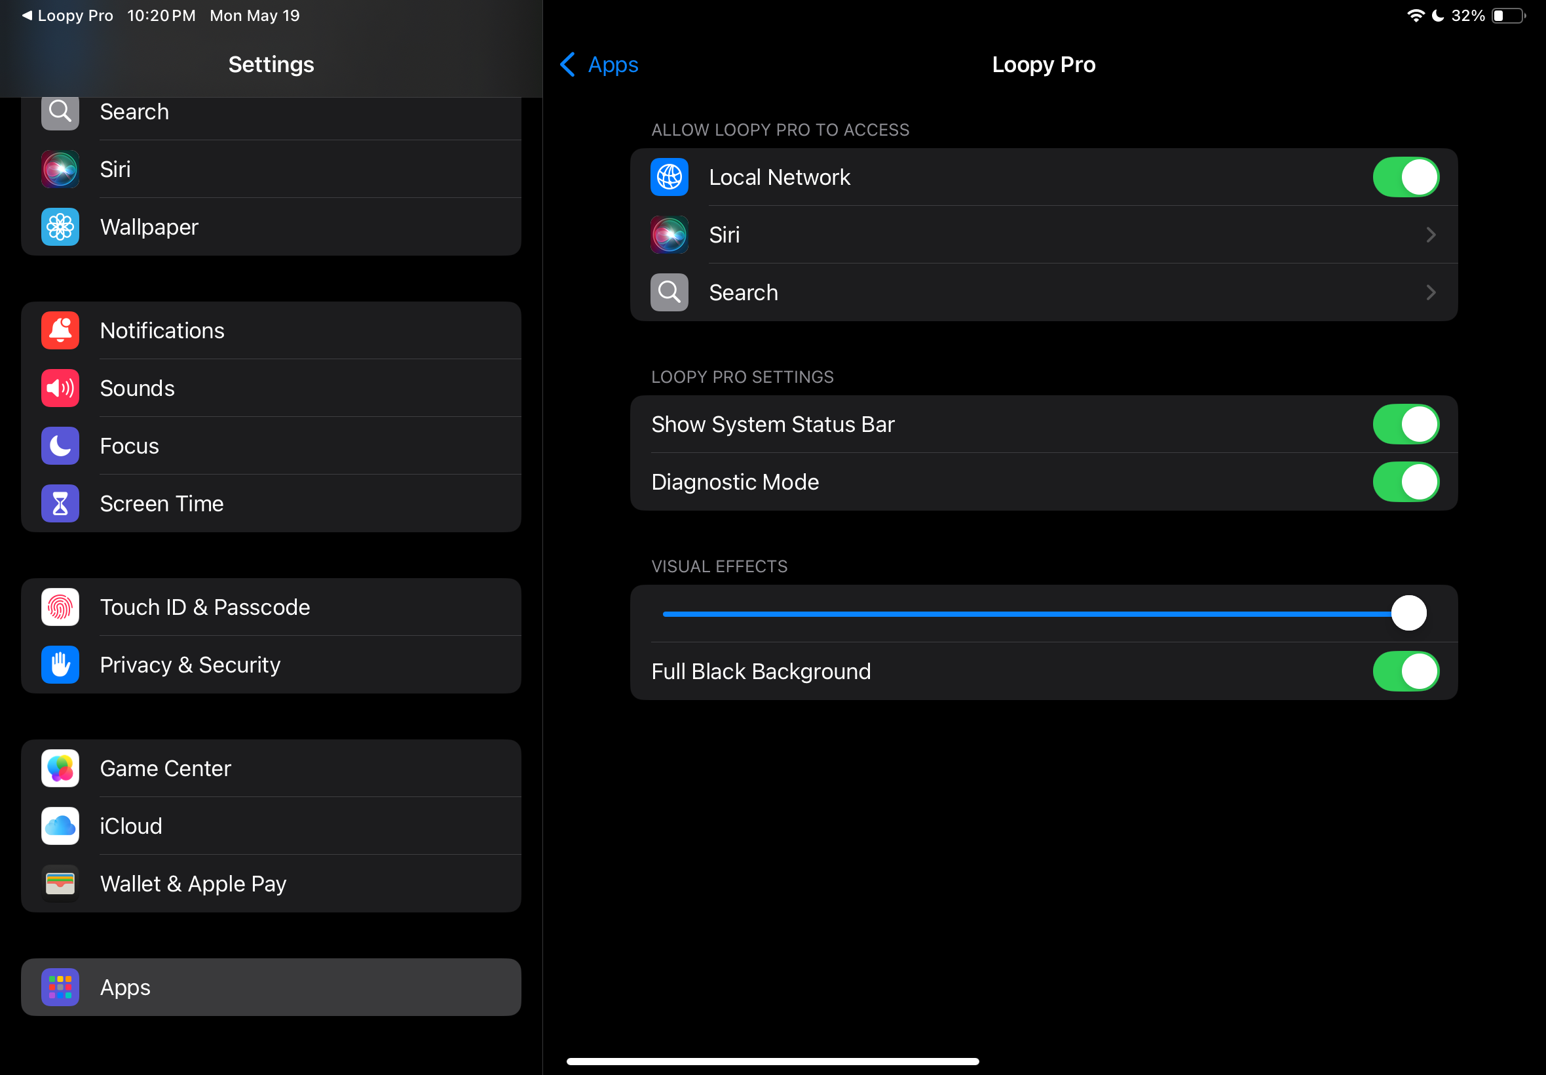
Task: Open the Apps section in sidebar
Action: click(x=271, y=988)
